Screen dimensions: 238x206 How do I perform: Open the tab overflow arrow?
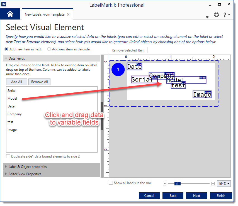coord(207,17)
